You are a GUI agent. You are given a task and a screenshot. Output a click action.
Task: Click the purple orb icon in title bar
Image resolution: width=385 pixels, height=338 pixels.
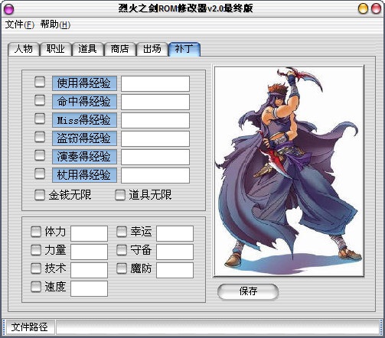coord(9,9)
